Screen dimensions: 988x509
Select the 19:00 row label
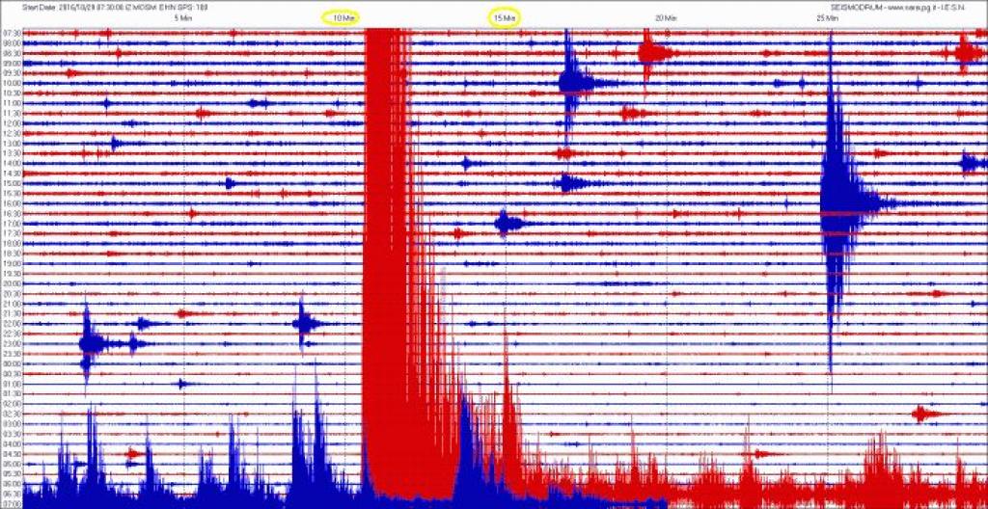point(12,264)
